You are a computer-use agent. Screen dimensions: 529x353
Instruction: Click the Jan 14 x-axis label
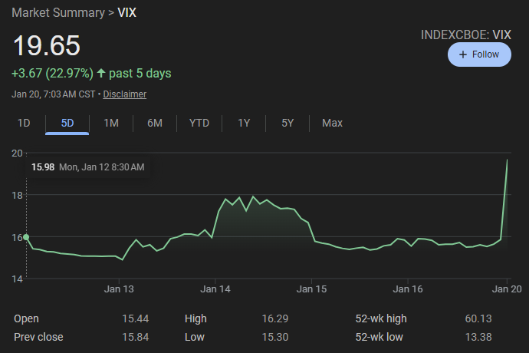(215, 289)
